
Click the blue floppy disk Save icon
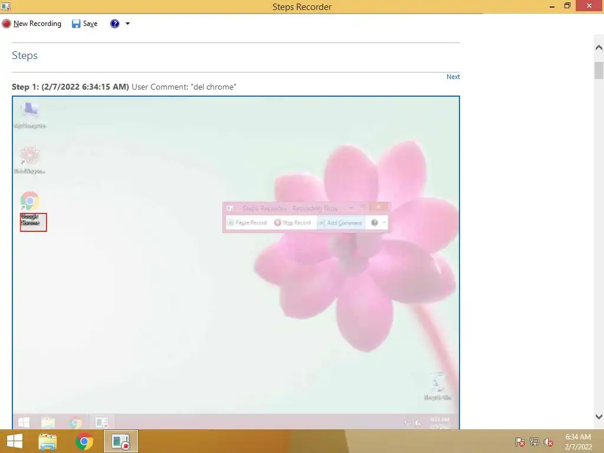pos(76,24)
